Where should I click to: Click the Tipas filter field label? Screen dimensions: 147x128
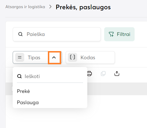coord(34,58)
